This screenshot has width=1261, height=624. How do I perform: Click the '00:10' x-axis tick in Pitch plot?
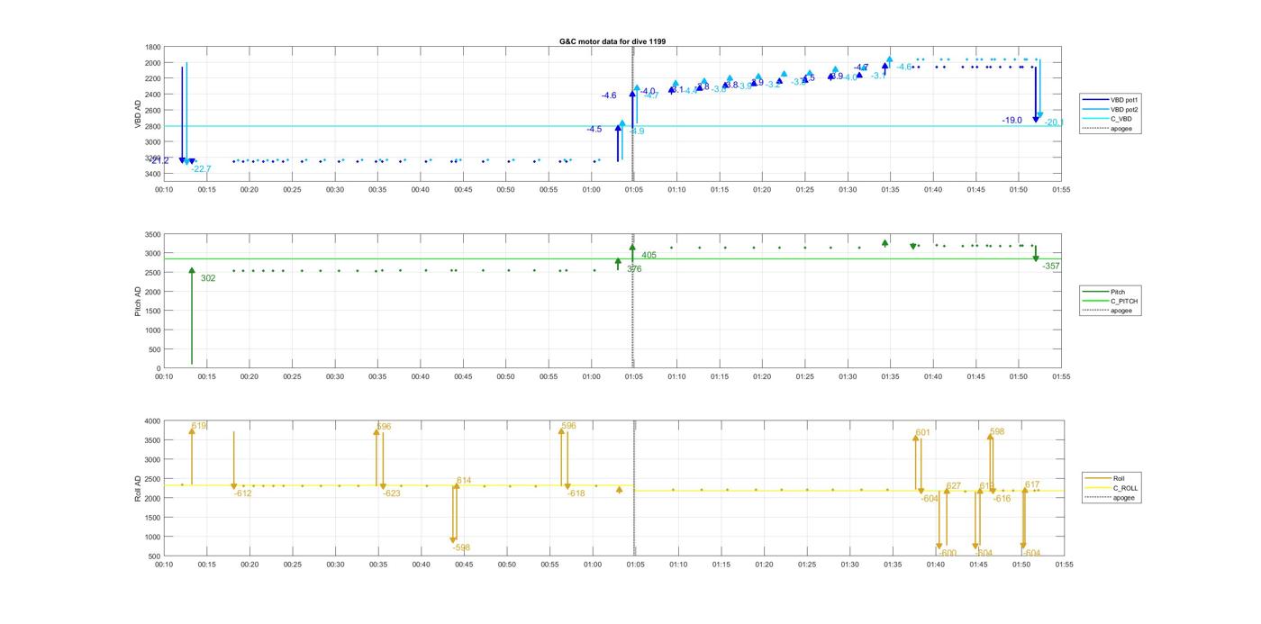(164, 377)
